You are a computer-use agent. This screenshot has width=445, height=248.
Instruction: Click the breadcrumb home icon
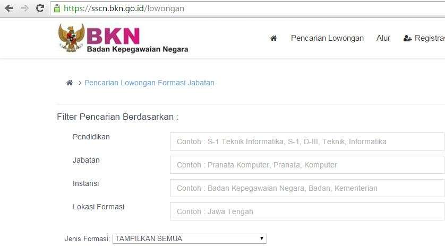pos(69,83)
